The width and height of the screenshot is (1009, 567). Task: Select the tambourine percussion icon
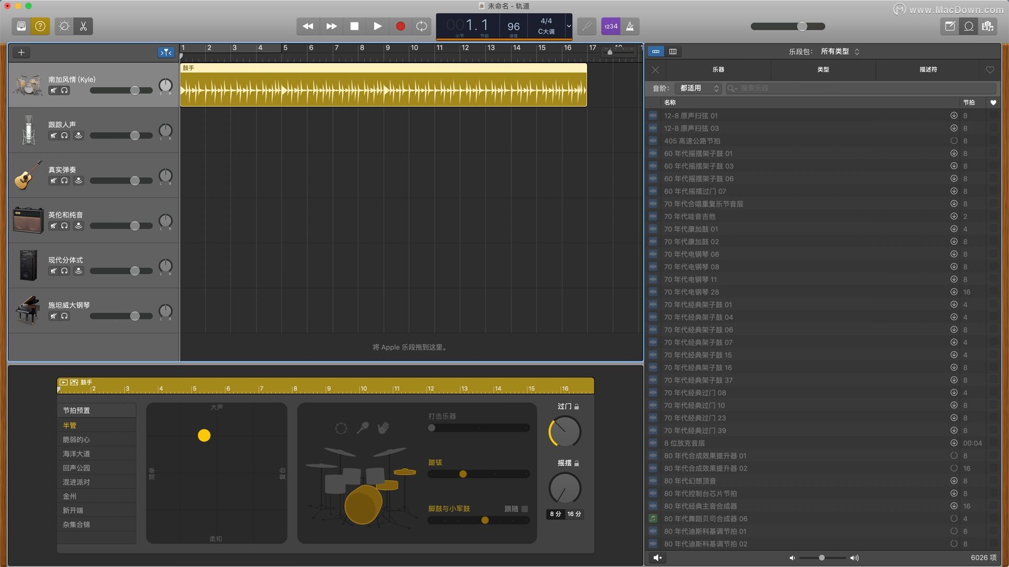point(341,428)
